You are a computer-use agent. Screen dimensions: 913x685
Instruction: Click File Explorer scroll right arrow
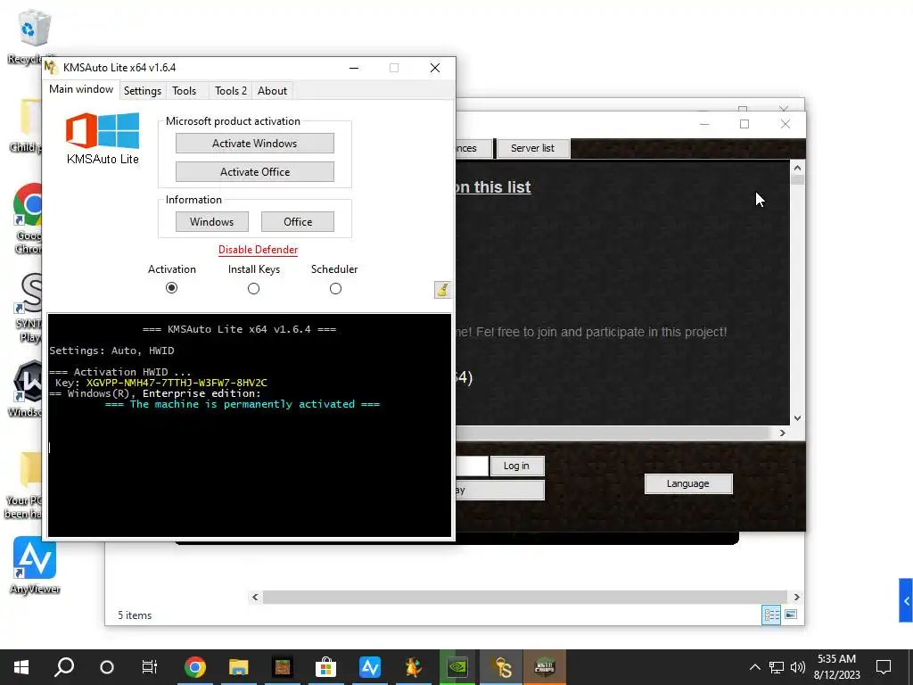coord(796,597)
